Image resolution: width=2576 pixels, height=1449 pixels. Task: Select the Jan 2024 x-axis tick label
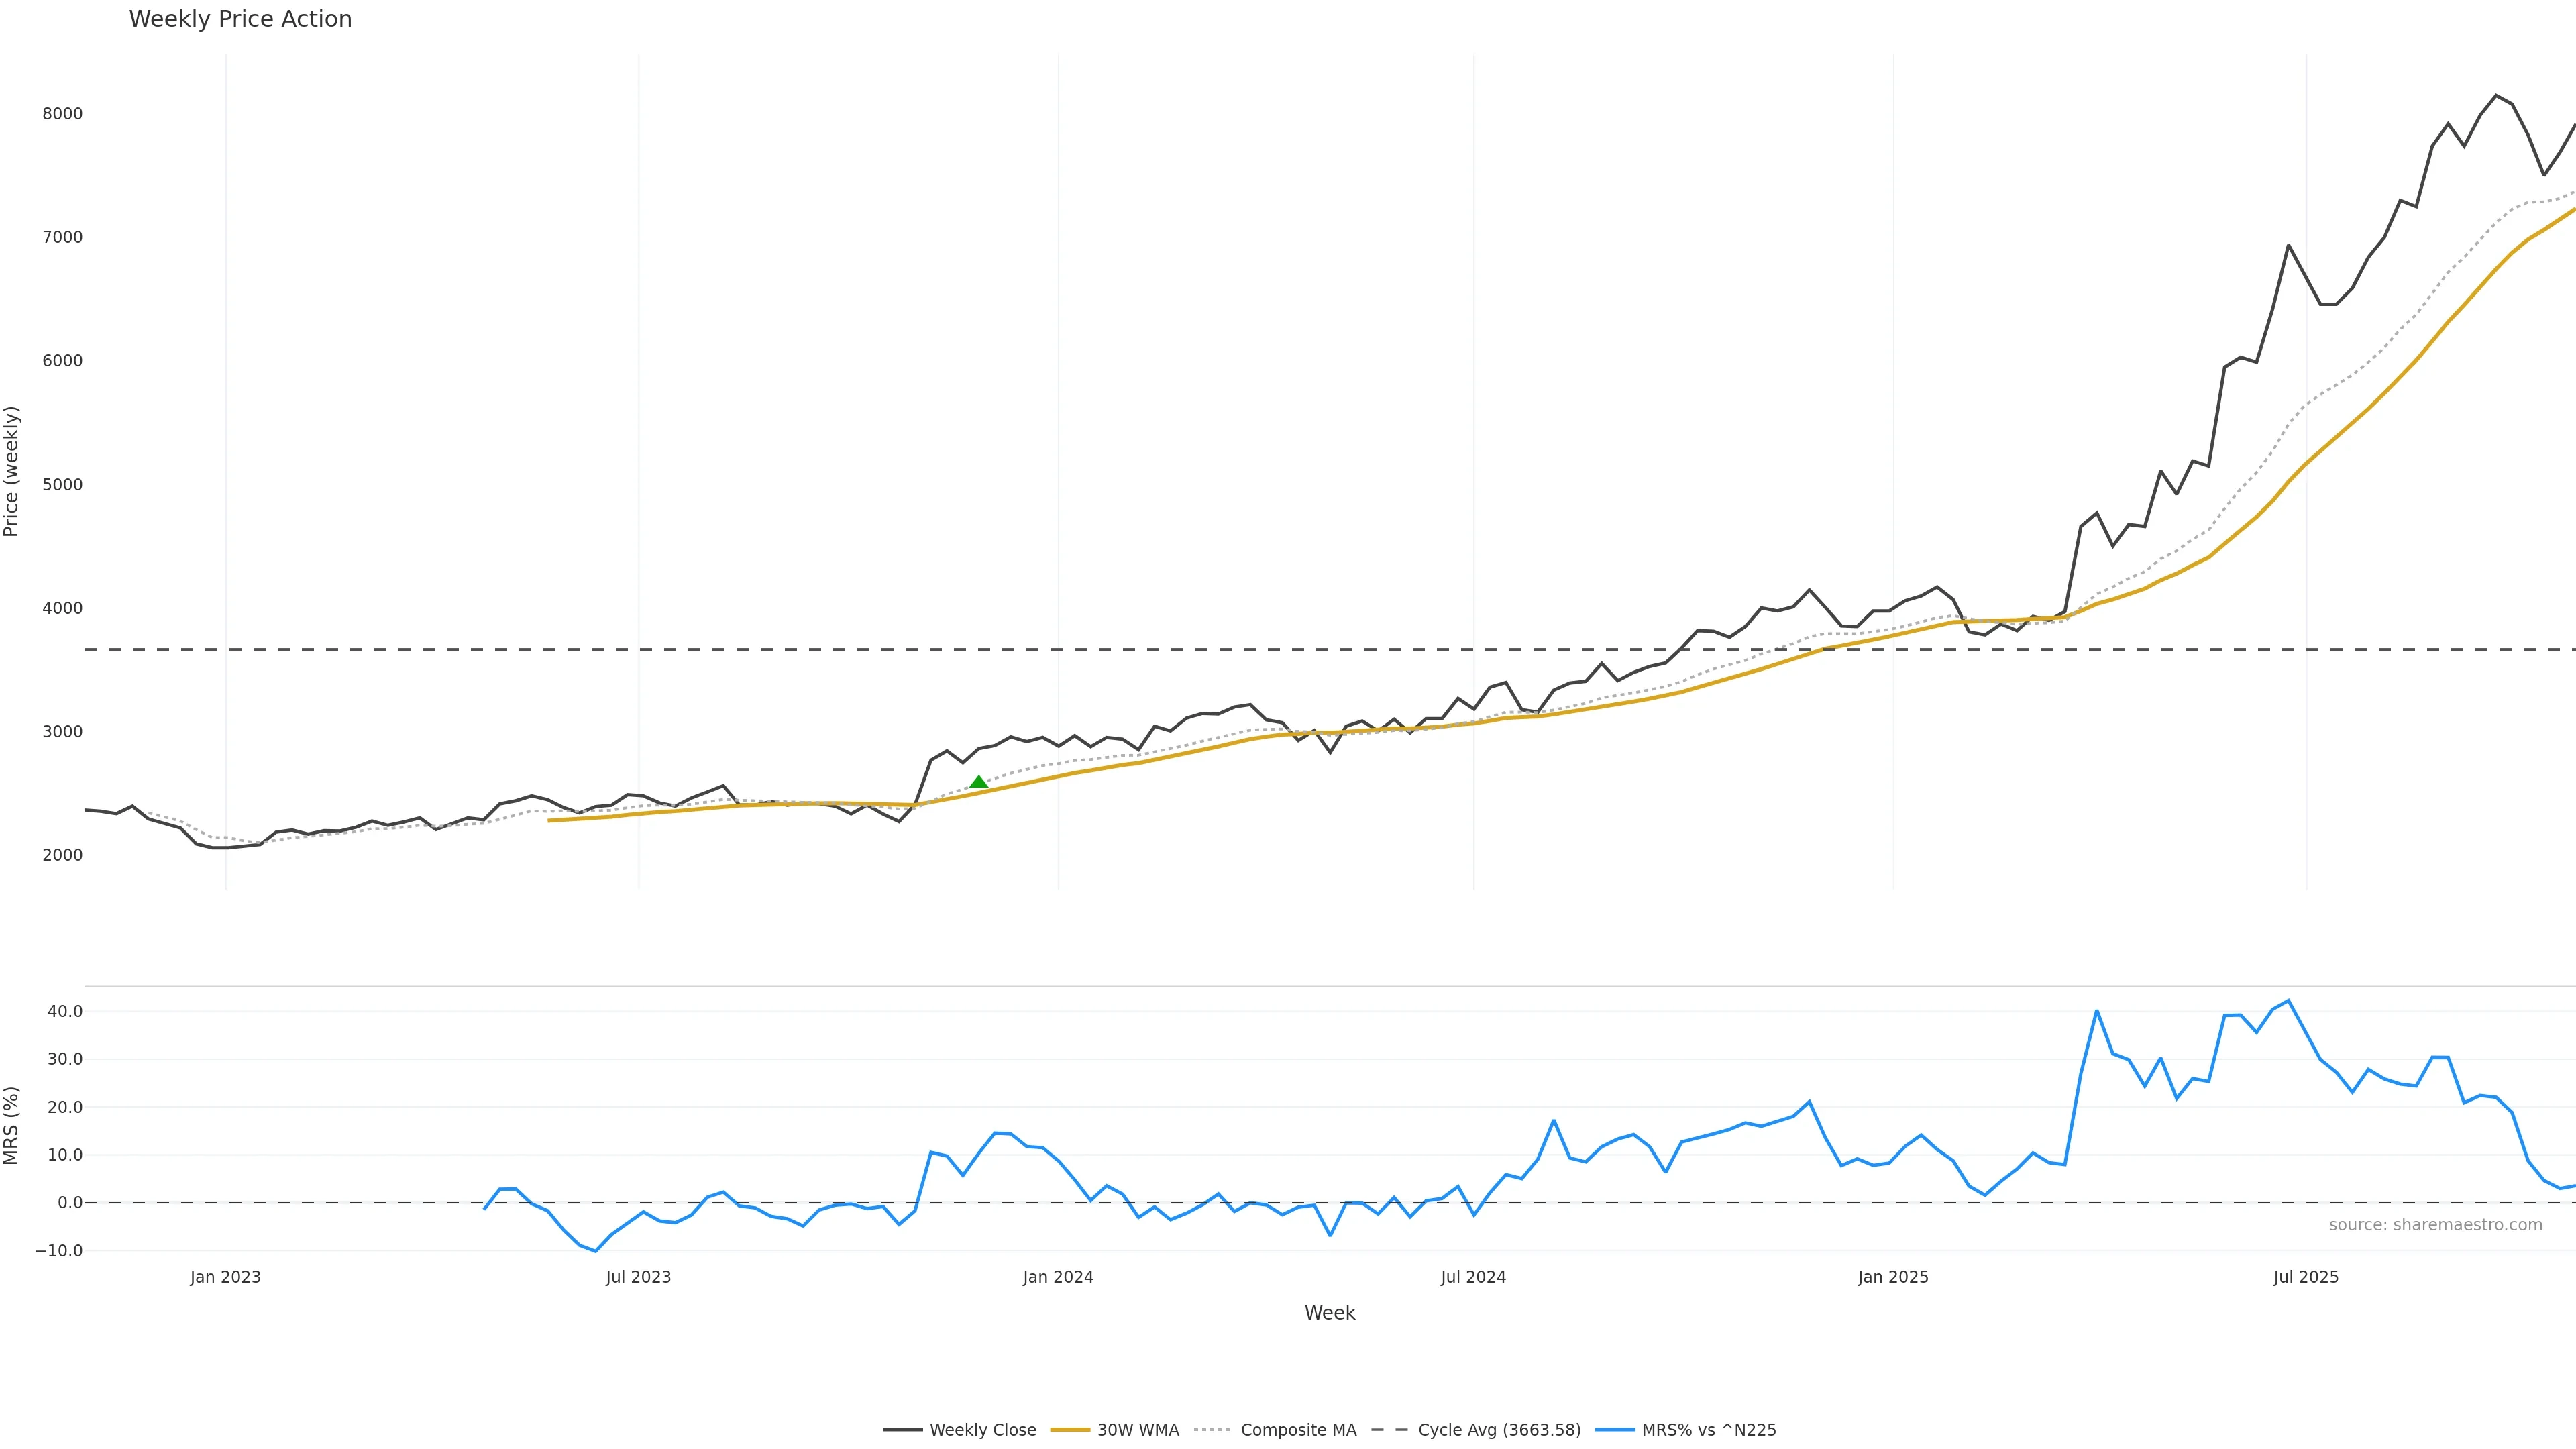(1058, 1277)
